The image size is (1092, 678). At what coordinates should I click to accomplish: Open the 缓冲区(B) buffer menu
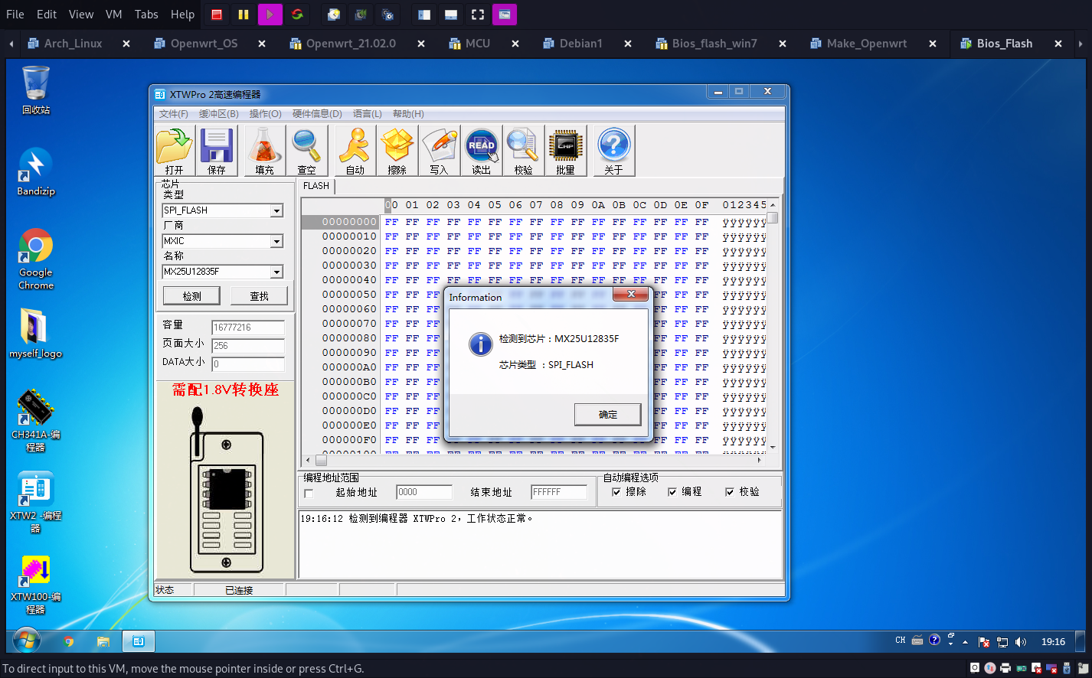point(218,114)
